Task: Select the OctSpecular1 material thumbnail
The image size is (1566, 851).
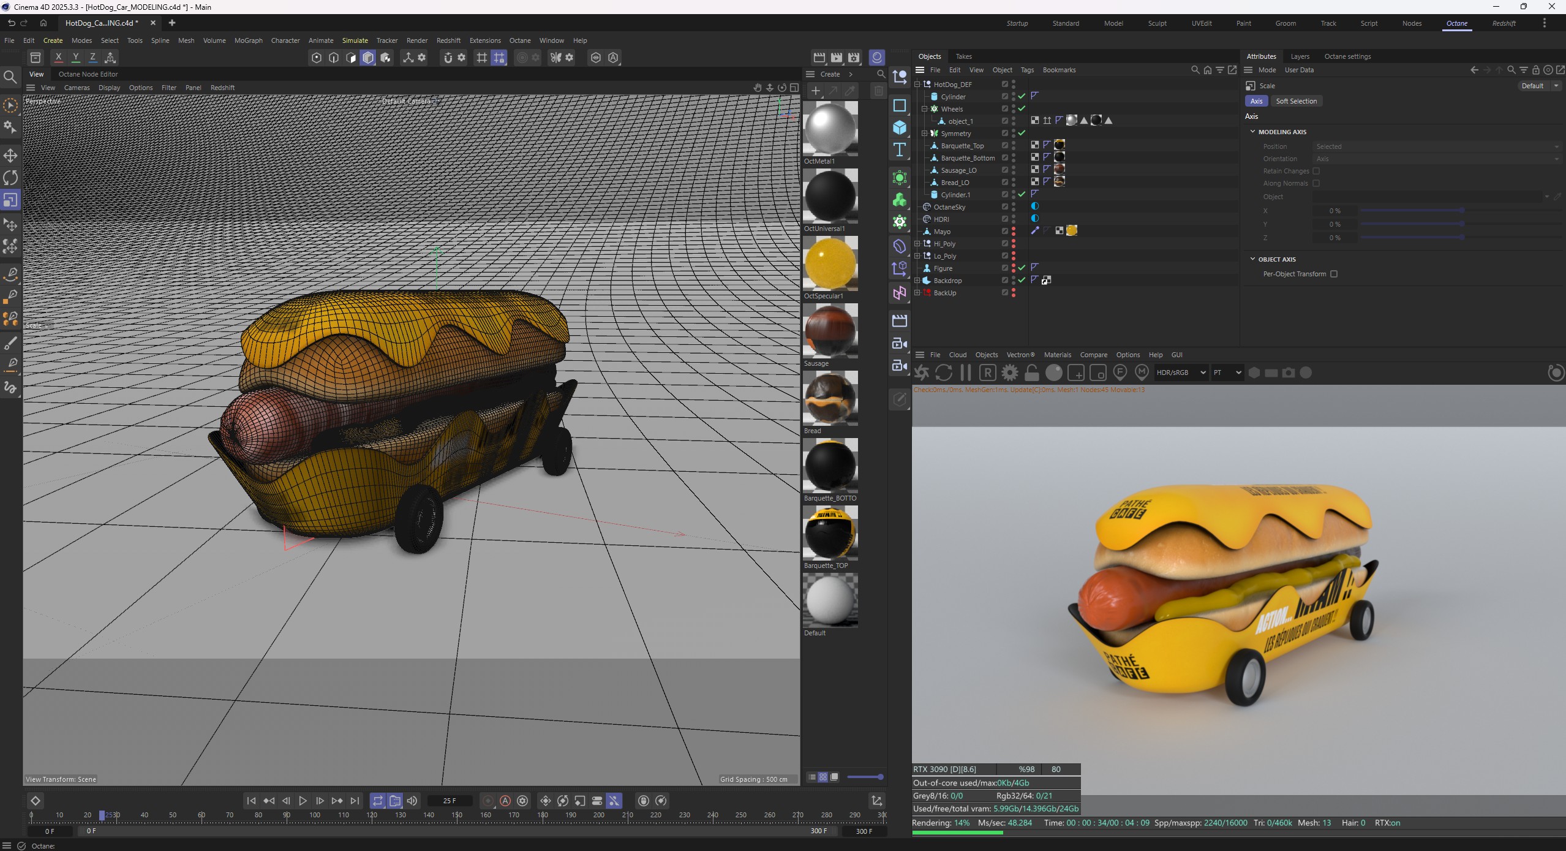Action: 830,263
